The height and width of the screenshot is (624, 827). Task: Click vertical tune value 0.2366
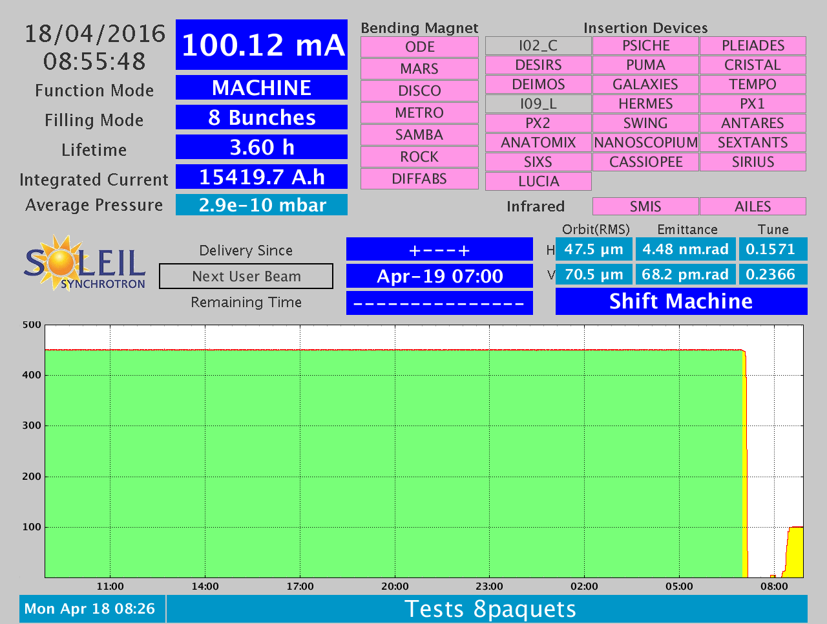tap(773, 274)
